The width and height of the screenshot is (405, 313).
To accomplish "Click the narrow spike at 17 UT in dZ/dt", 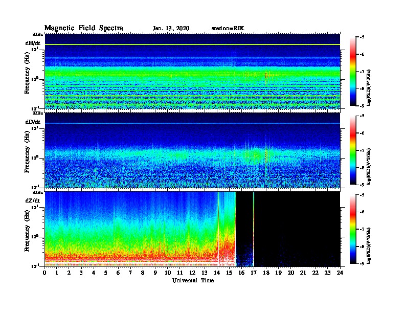I will pyautogui.click(x=254, y=229).
